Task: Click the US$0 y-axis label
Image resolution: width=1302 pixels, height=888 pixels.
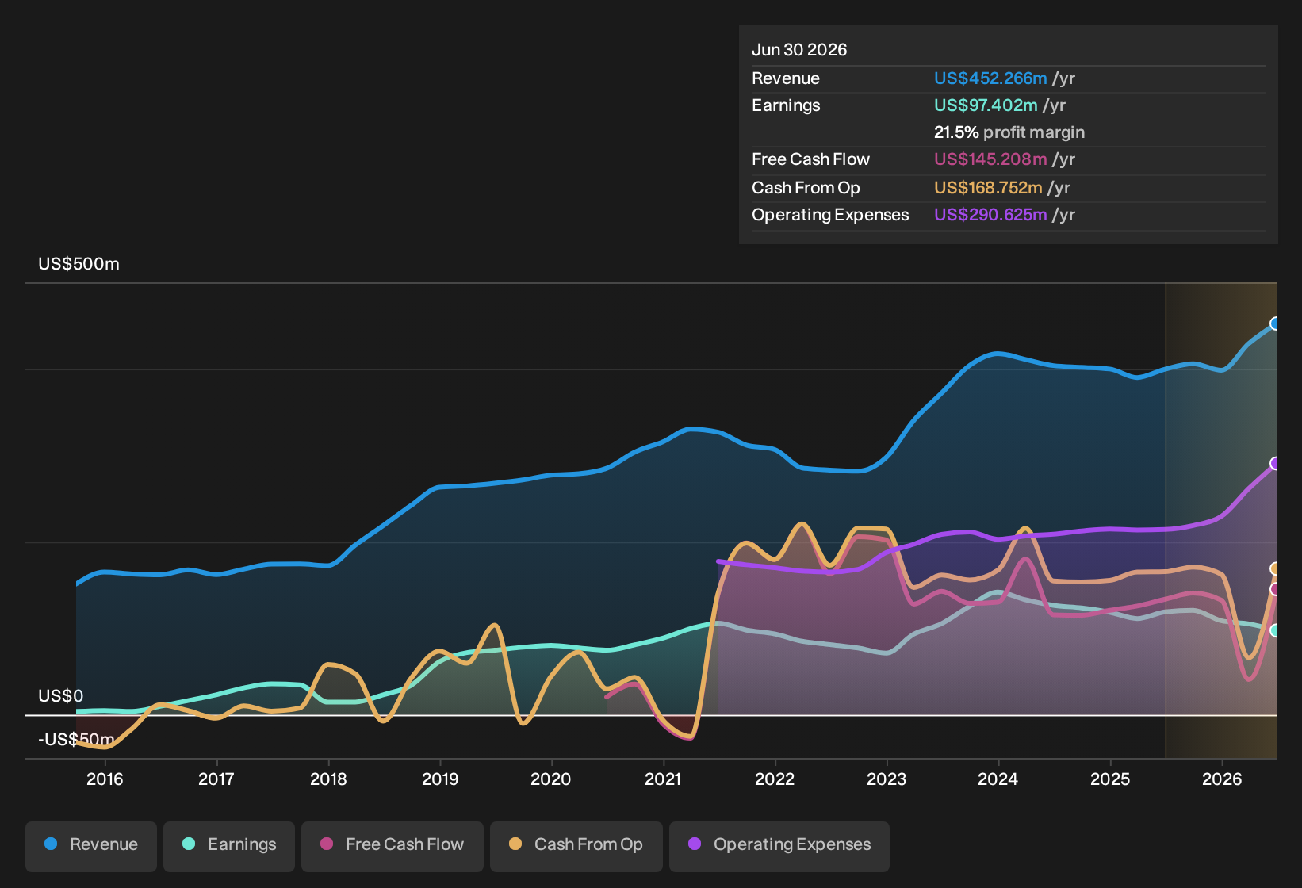Action: pyautogui.click(x=61, y=696)
